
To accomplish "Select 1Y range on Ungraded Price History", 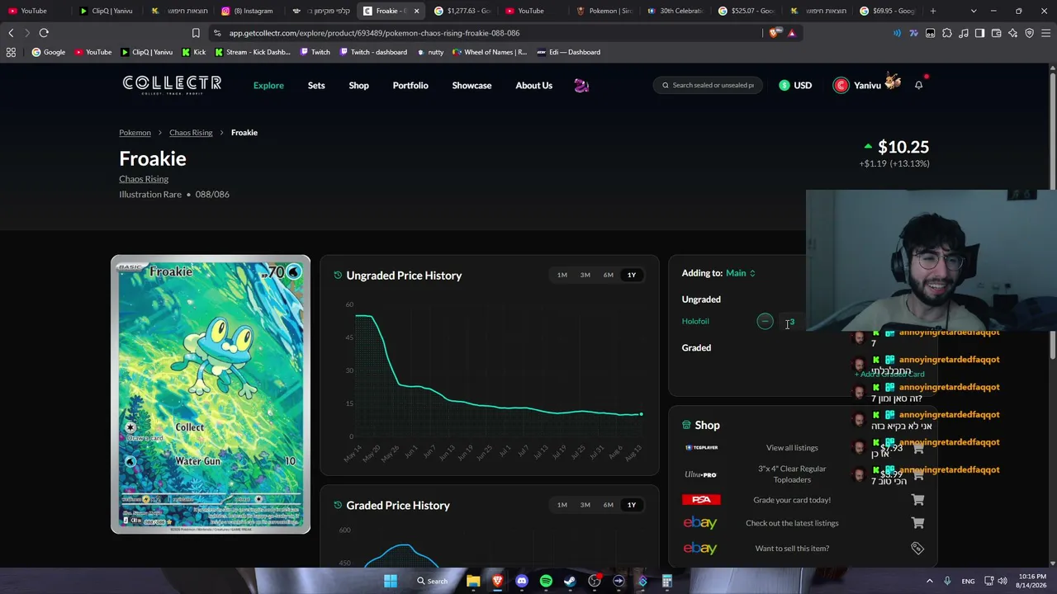I will (632, 275).
